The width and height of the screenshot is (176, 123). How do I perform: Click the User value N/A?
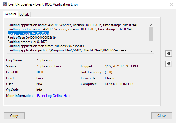point(39,84)
